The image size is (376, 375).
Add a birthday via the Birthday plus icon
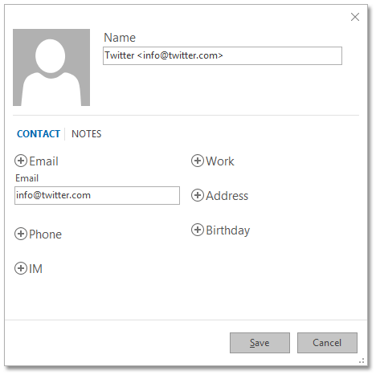point(198,230)
